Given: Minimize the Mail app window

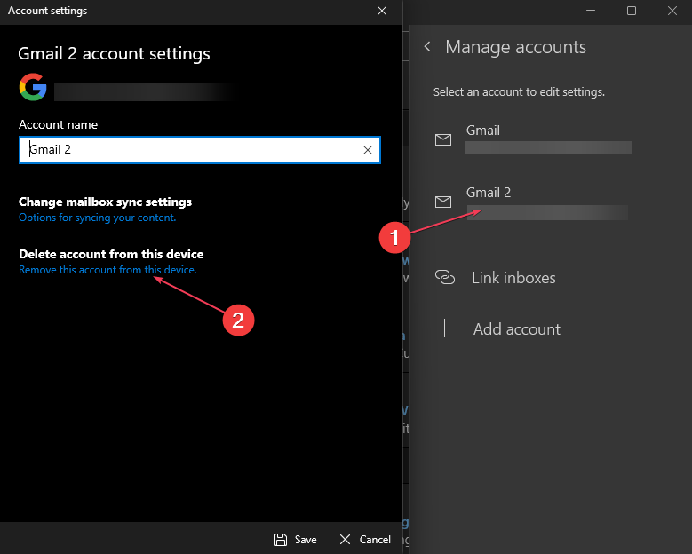Looking at the screenshot, I should click(590, 11).
